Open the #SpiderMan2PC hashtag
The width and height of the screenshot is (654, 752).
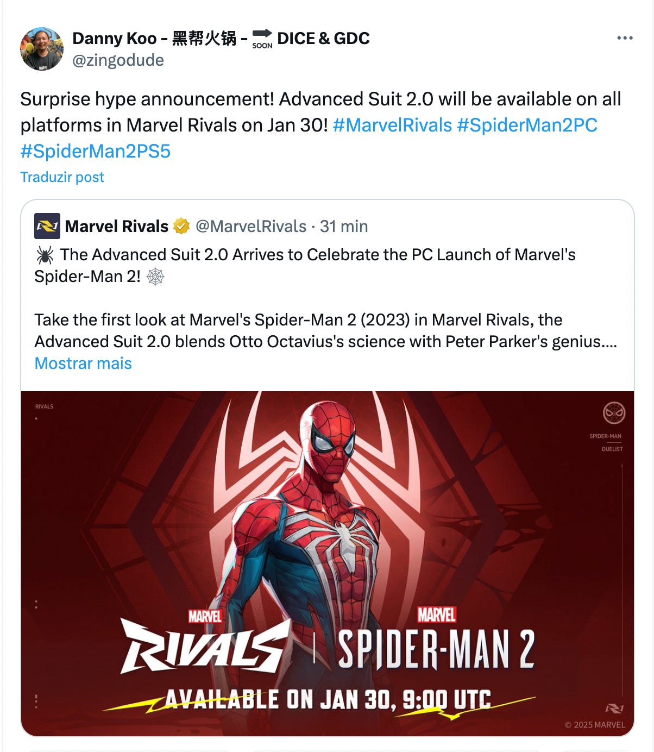[x=527, y=125]
